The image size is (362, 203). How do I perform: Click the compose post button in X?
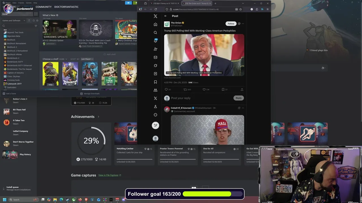[155, 125]
